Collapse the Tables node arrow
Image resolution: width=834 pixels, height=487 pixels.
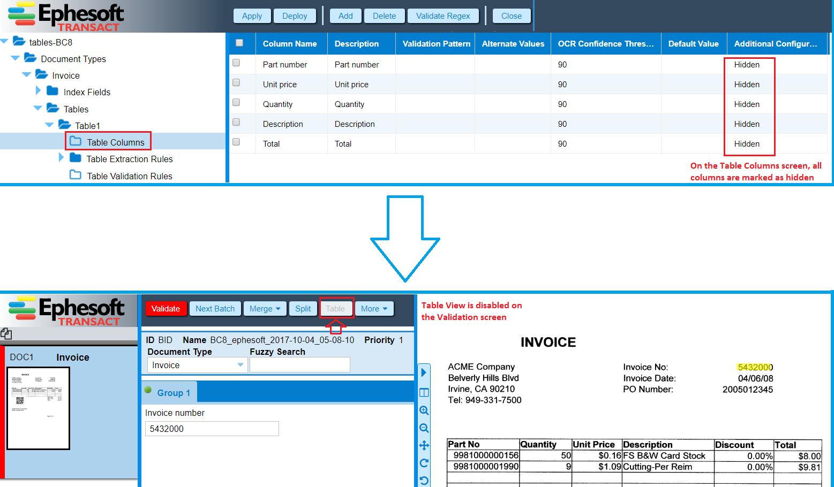37,108
